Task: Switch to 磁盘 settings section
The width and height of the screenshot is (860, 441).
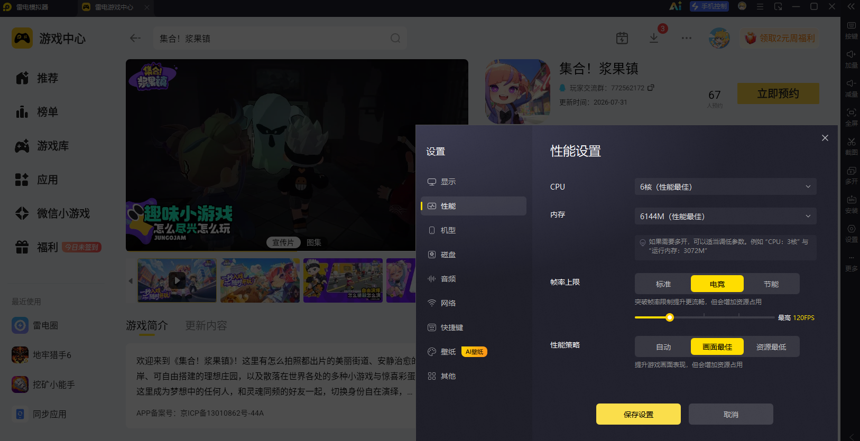Action: click(474, 255)
